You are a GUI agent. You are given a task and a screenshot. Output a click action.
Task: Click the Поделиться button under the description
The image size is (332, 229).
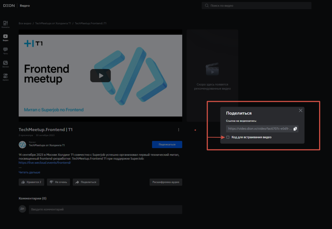(86, 182)
